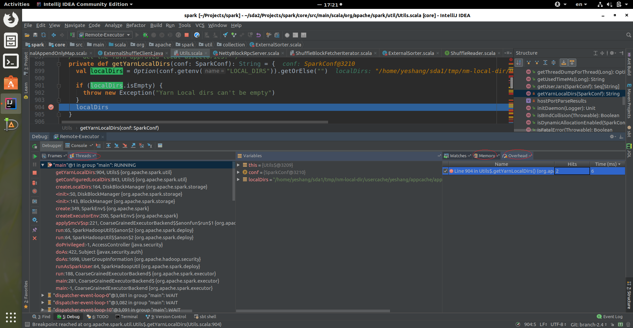
Task: Enable Sort Alphabetically in Structure panel
Action: pyautogui.click(x=519, y=63)
